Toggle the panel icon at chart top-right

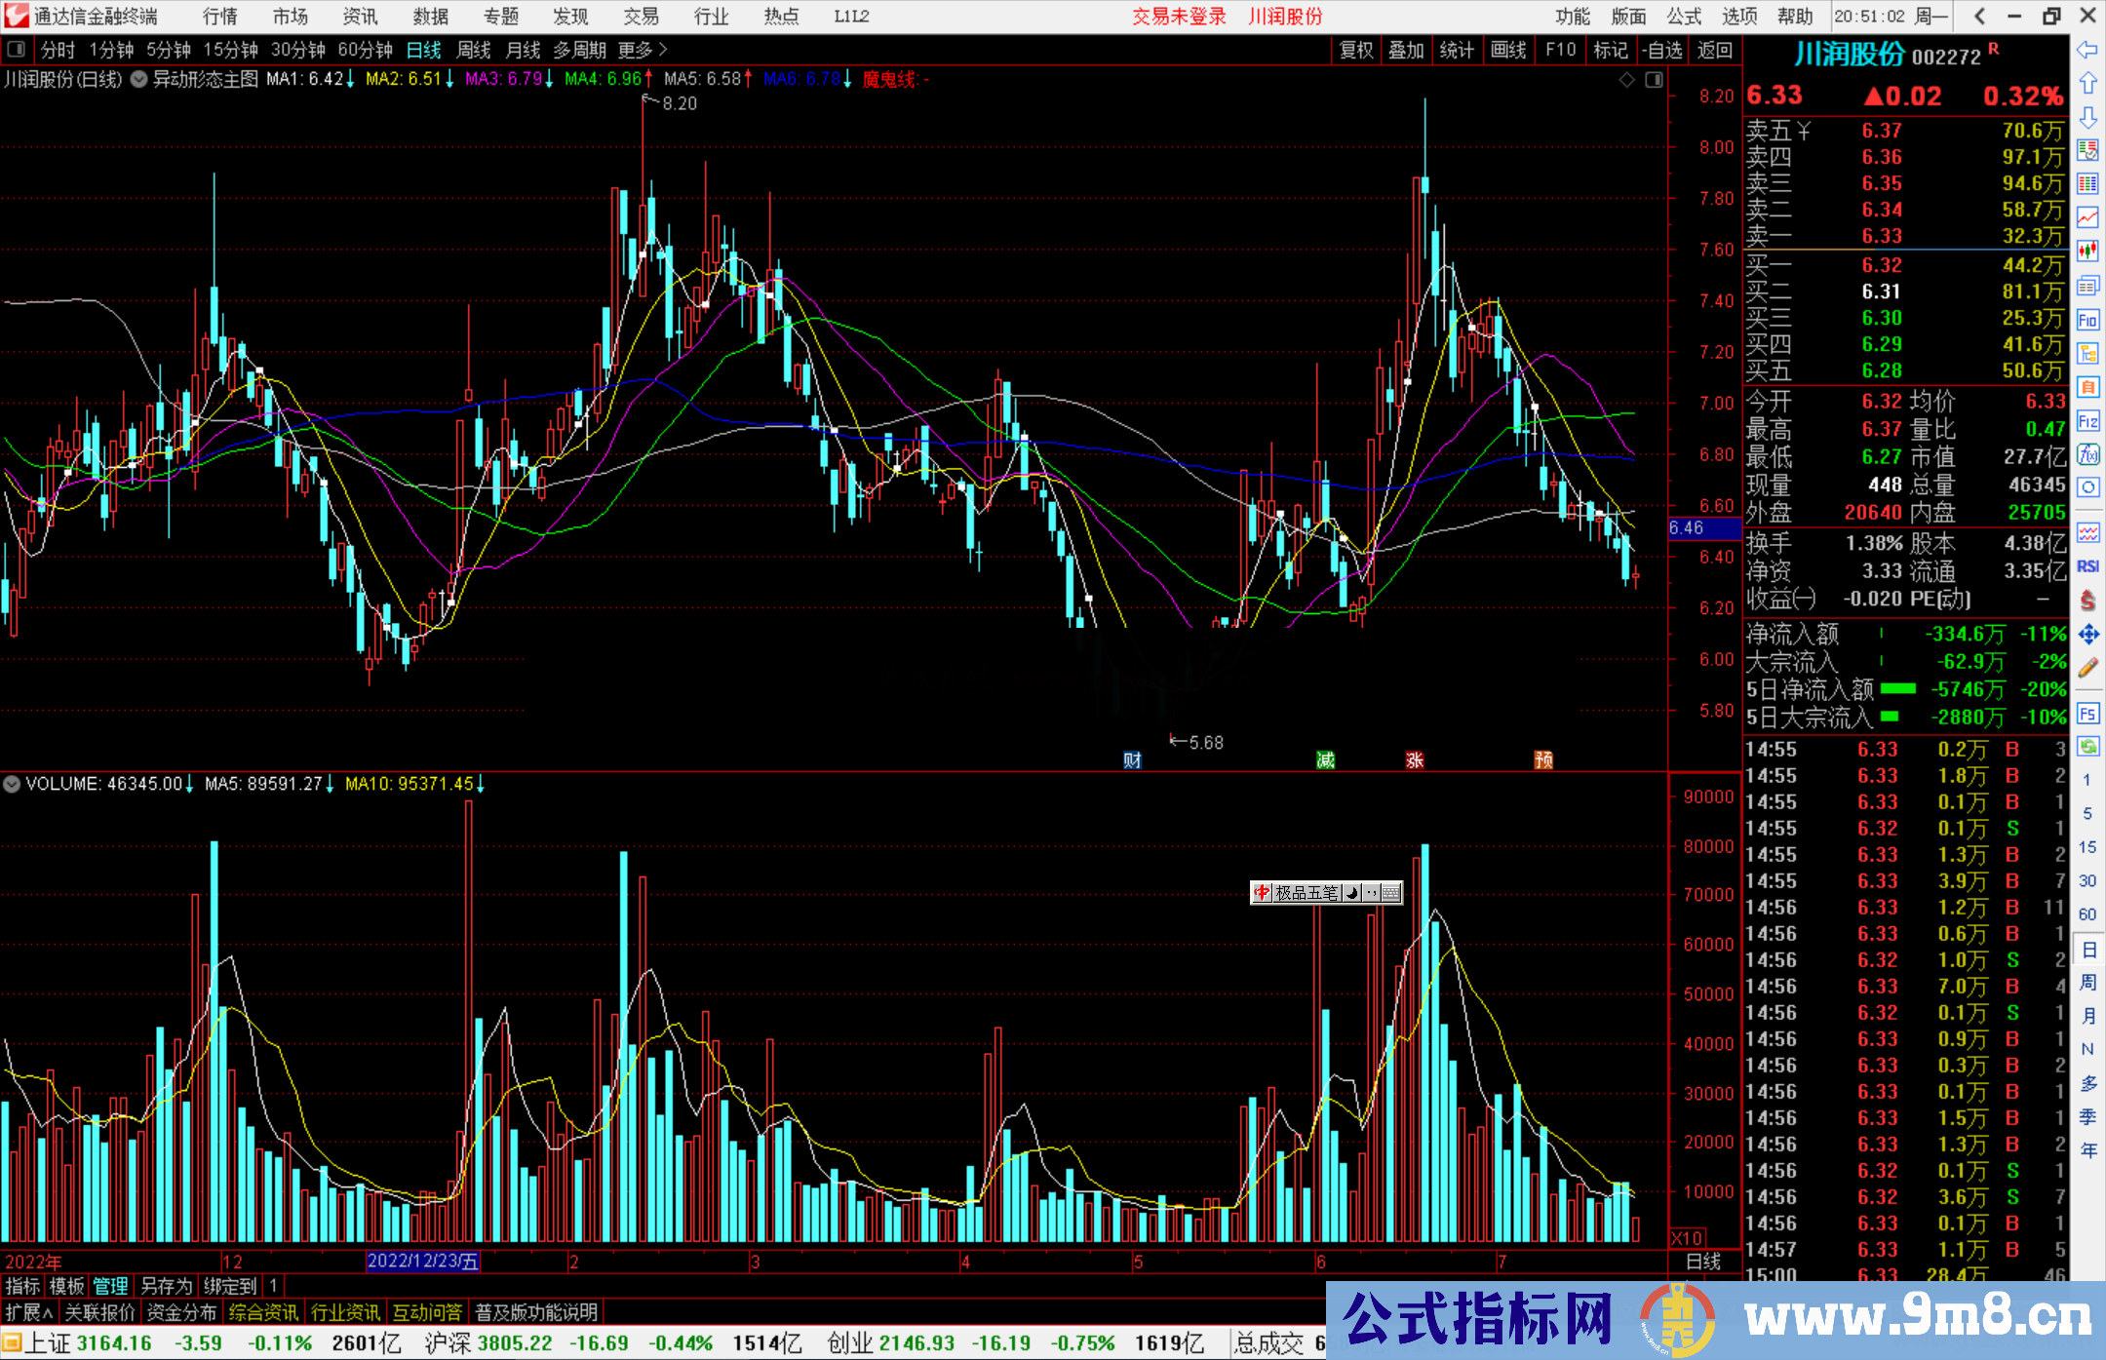pos(1654,80)
